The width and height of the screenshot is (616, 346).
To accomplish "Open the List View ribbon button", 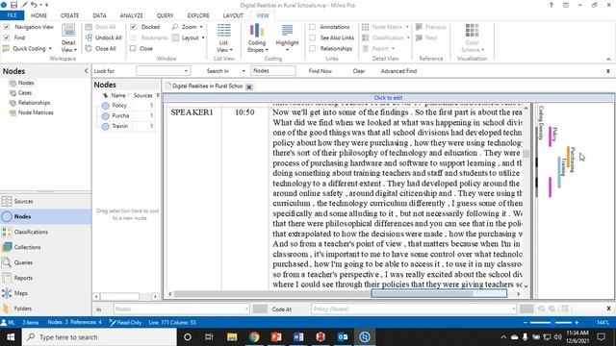I will point(224,37).
